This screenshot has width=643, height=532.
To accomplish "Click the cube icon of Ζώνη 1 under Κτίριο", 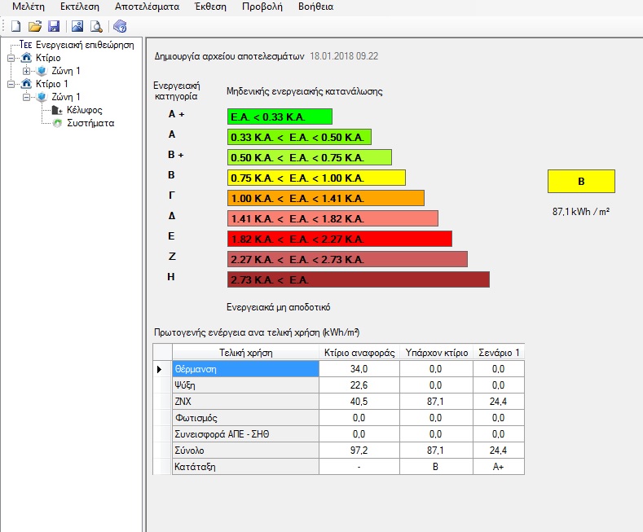I will click(x=42, y=71).
